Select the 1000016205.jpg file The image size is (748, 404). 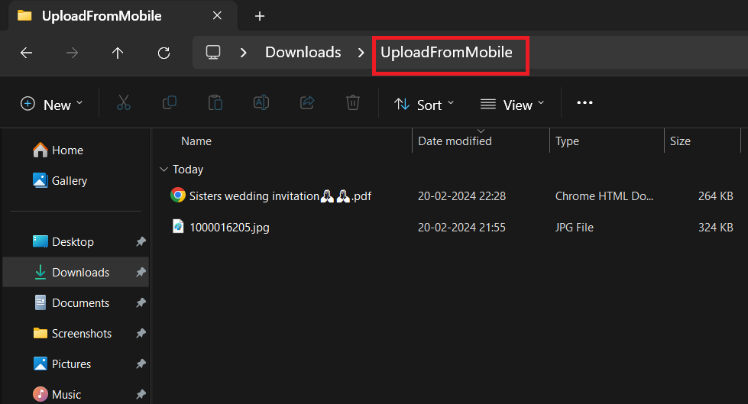[229, 227]
